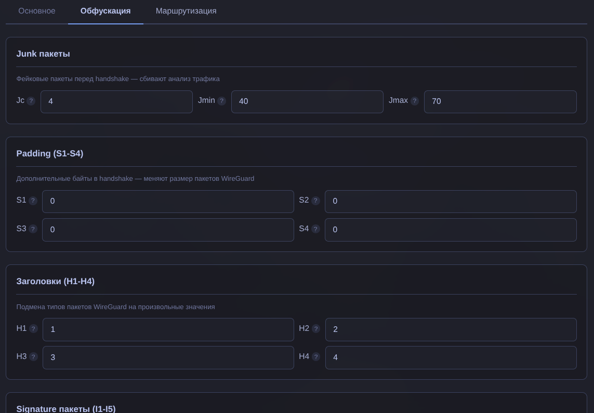This screenshot has height=413, width=594.
Task: Click the help icon next to Jc
Action: tap(31, 101)
